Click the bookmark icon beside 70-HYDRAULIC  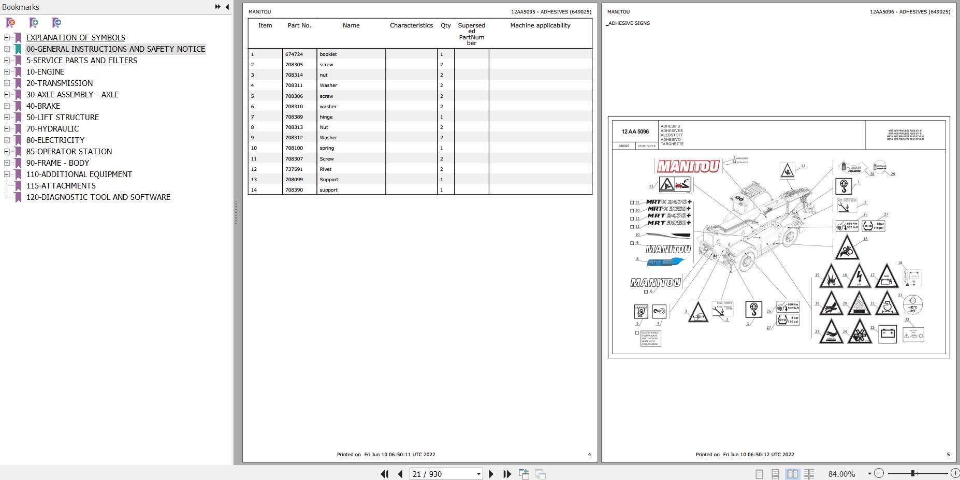pos(18,129)
